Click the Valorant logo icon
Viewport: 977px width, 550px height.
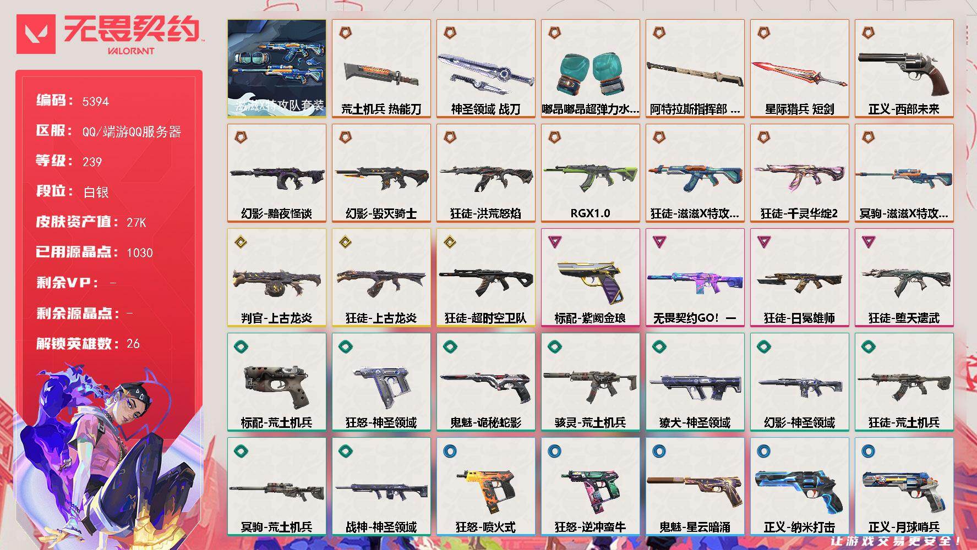(x=36, y=34)
